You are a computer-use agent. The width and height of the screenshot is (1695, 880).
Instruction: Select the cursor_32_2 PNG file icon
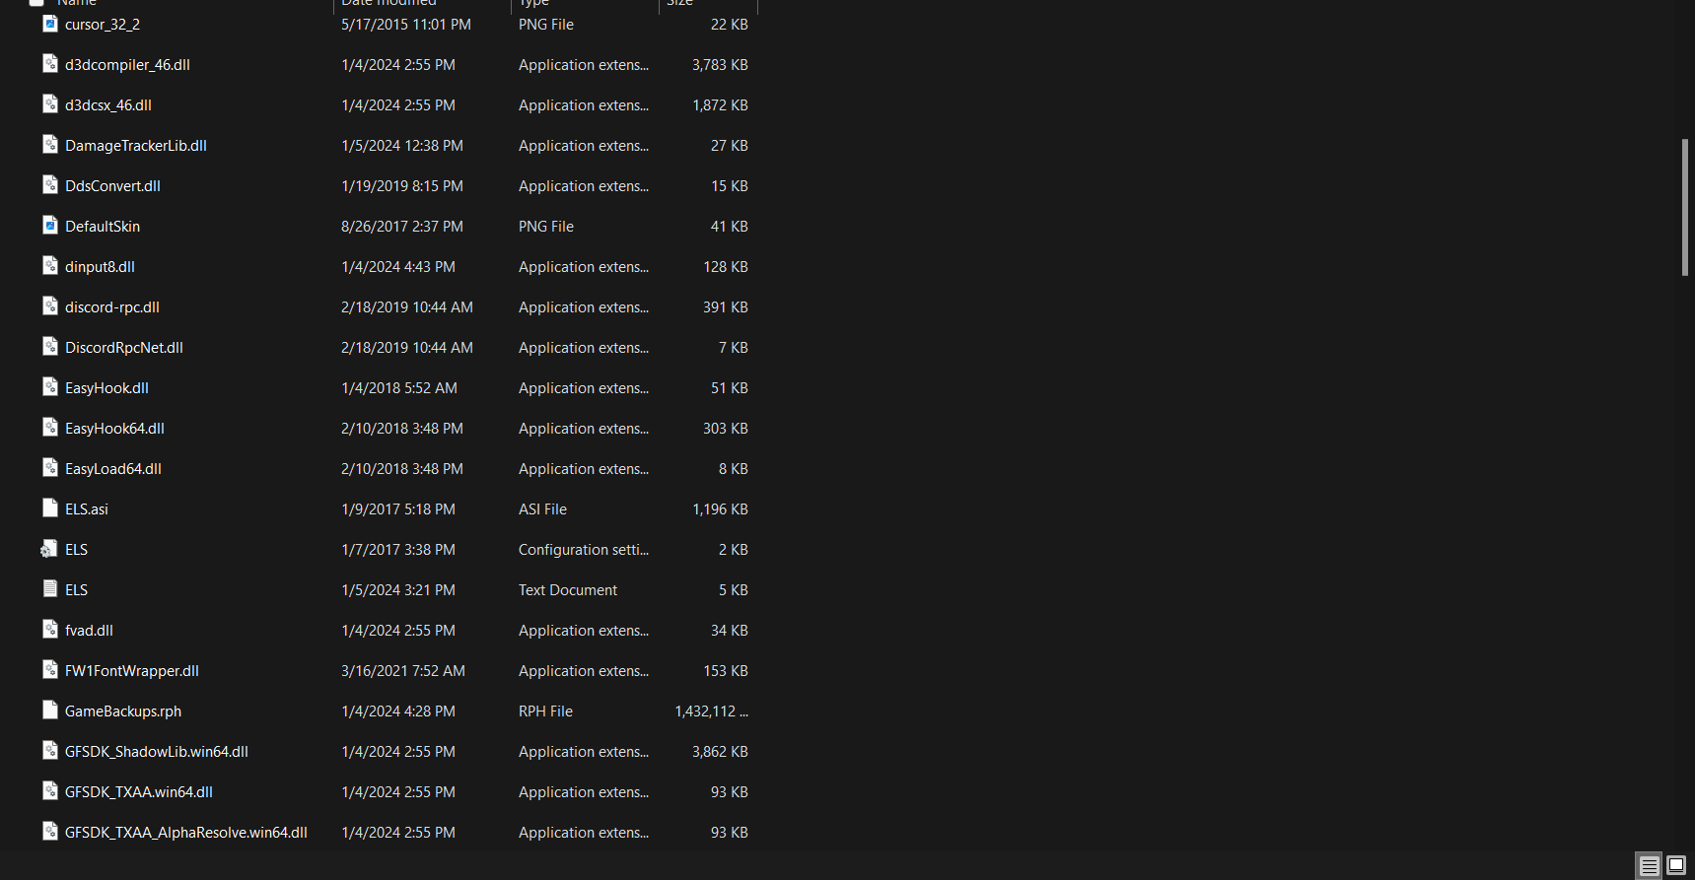[x=50, y=24]
